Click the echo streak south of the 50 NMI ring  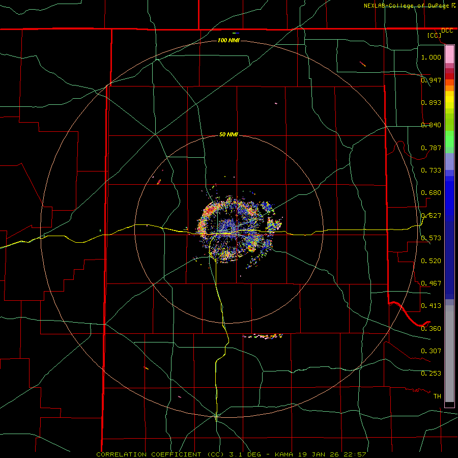tap(263, 336)
